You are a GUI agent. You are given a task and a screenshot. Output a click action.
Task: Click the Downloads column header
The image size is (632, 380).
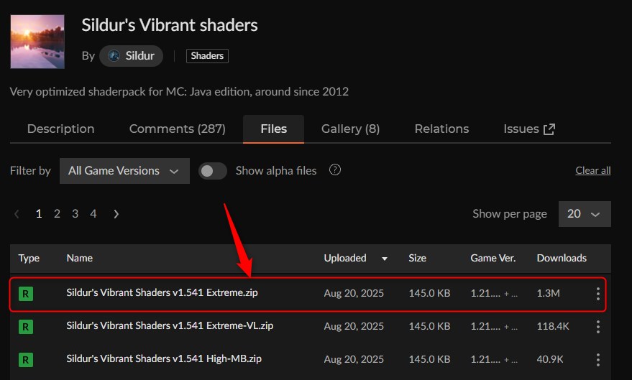click(562, 258)
